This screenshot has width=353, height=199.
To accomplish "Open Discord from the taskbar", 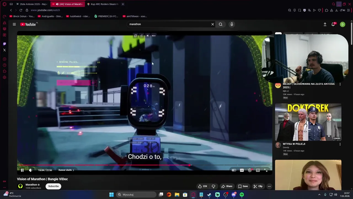I will coord(234,195).
